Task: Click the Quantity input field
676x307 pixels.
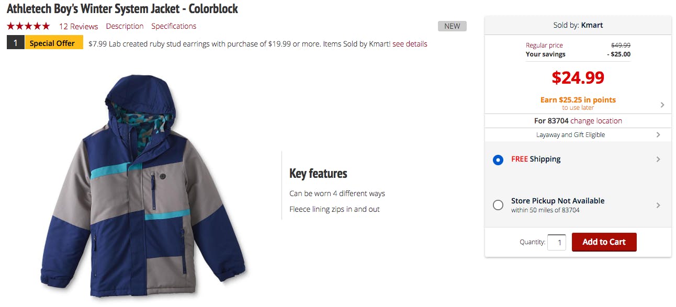Action: pyautogui.click(x=557, y=243)
